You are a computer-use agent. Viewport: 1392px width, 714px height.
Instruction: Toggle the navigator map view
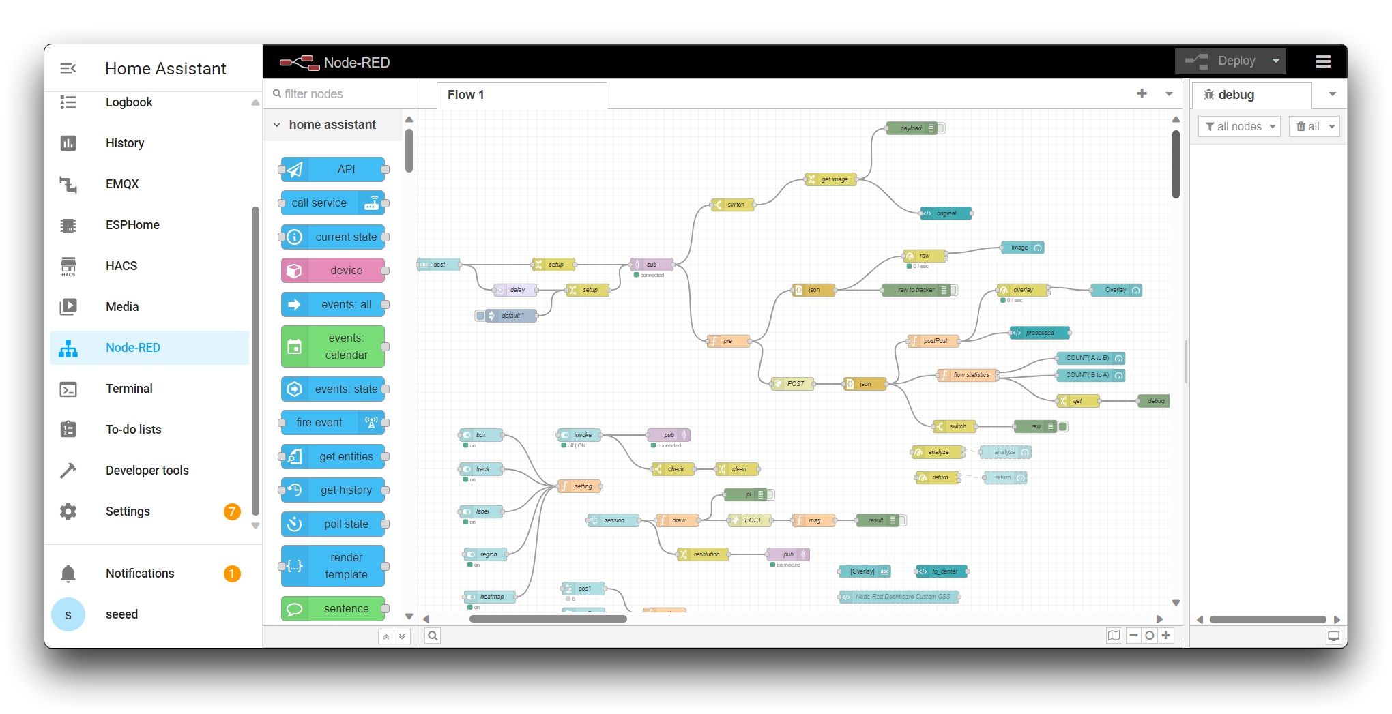click(1114, 636)
